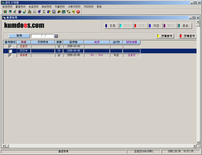Screen dimensions: 202x155
Task: Click the yellow overlapping windows toolbar icon
Action: (x=68, y=12)
